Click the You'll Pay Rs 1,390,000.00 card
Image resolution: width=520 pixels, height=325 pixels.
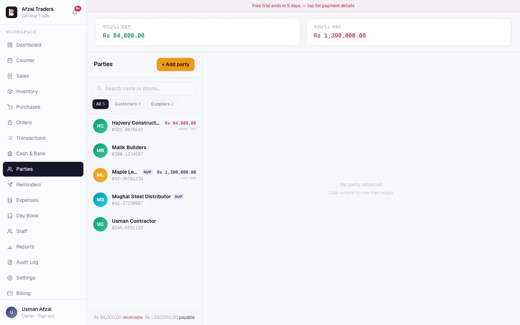click(409, 32)
